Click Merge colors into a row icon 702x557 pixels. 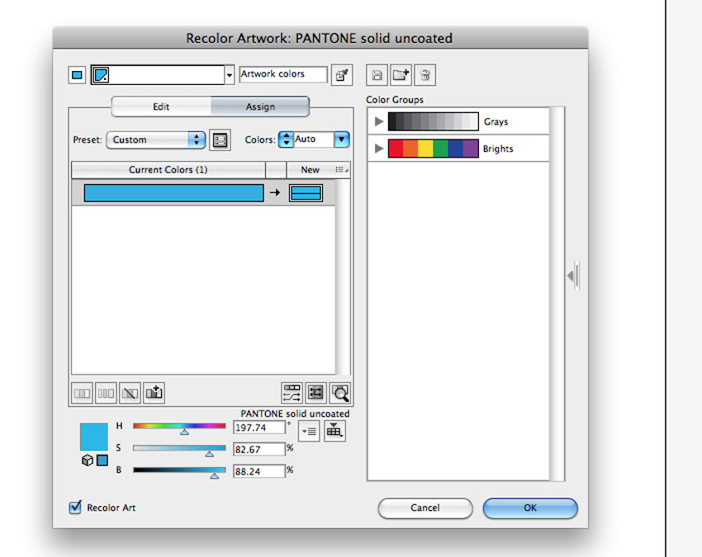coord(82,394)
